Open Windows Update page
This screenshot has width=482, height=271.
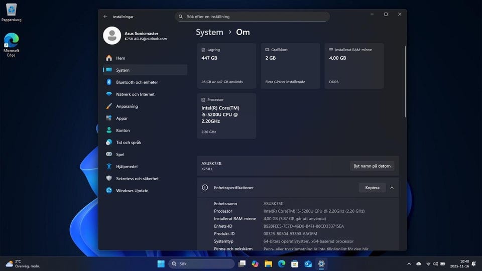[132, 191]
